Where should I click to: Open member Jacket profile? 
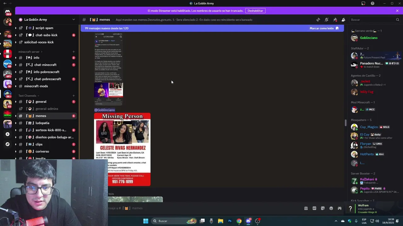375,83
